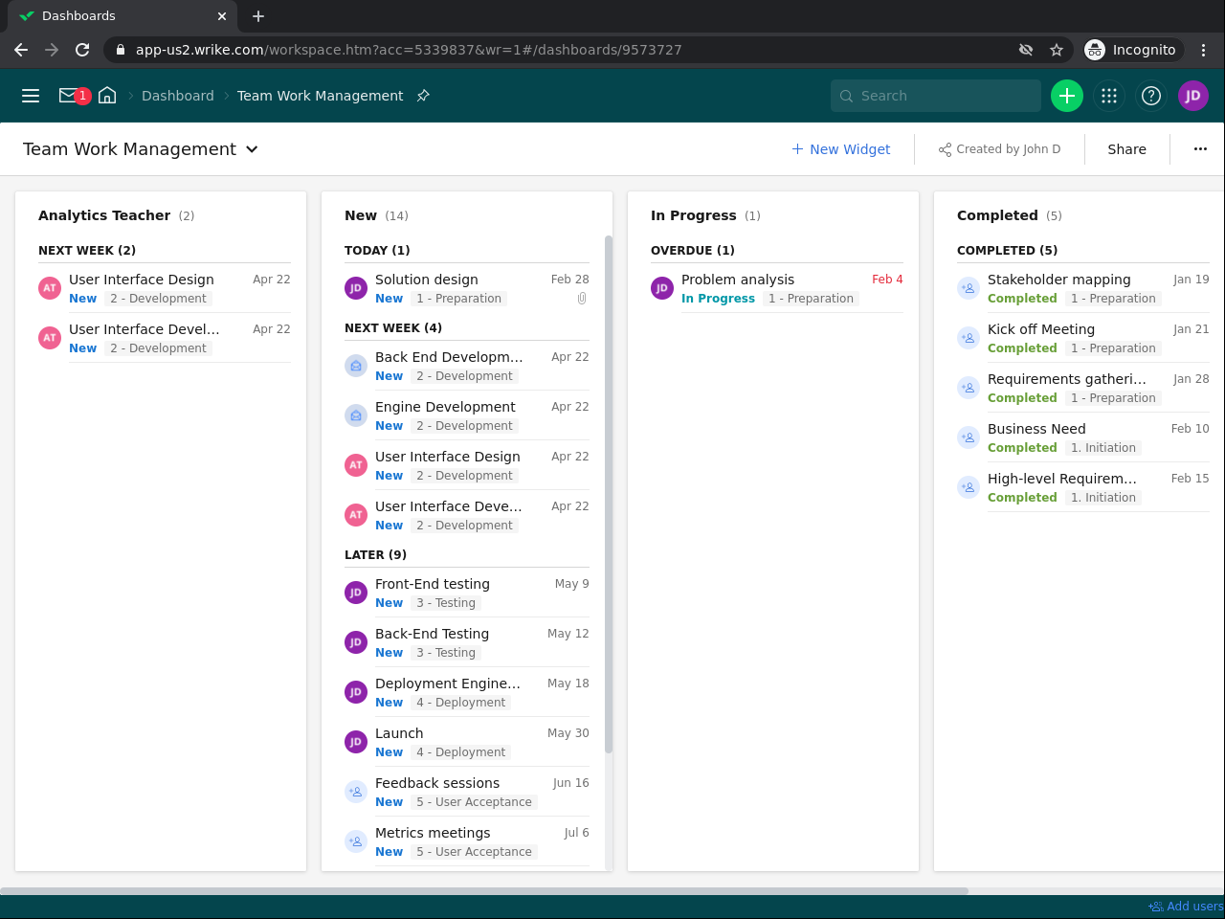This screenshot has height=919, width=1225.
Task: Click the 3 - Testing tag on Front-End testing
Action: point(446,603)
